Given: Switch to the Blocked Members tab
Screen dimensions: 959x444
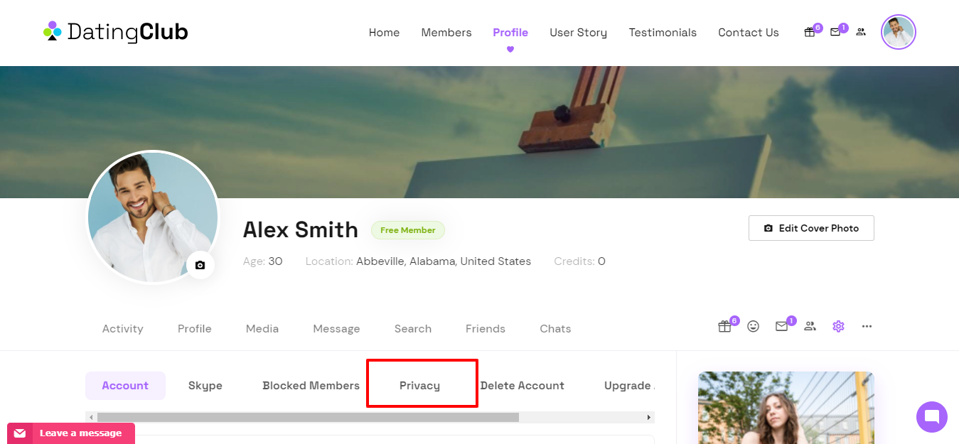Looking at the screenshot, I should pos(311,386).
